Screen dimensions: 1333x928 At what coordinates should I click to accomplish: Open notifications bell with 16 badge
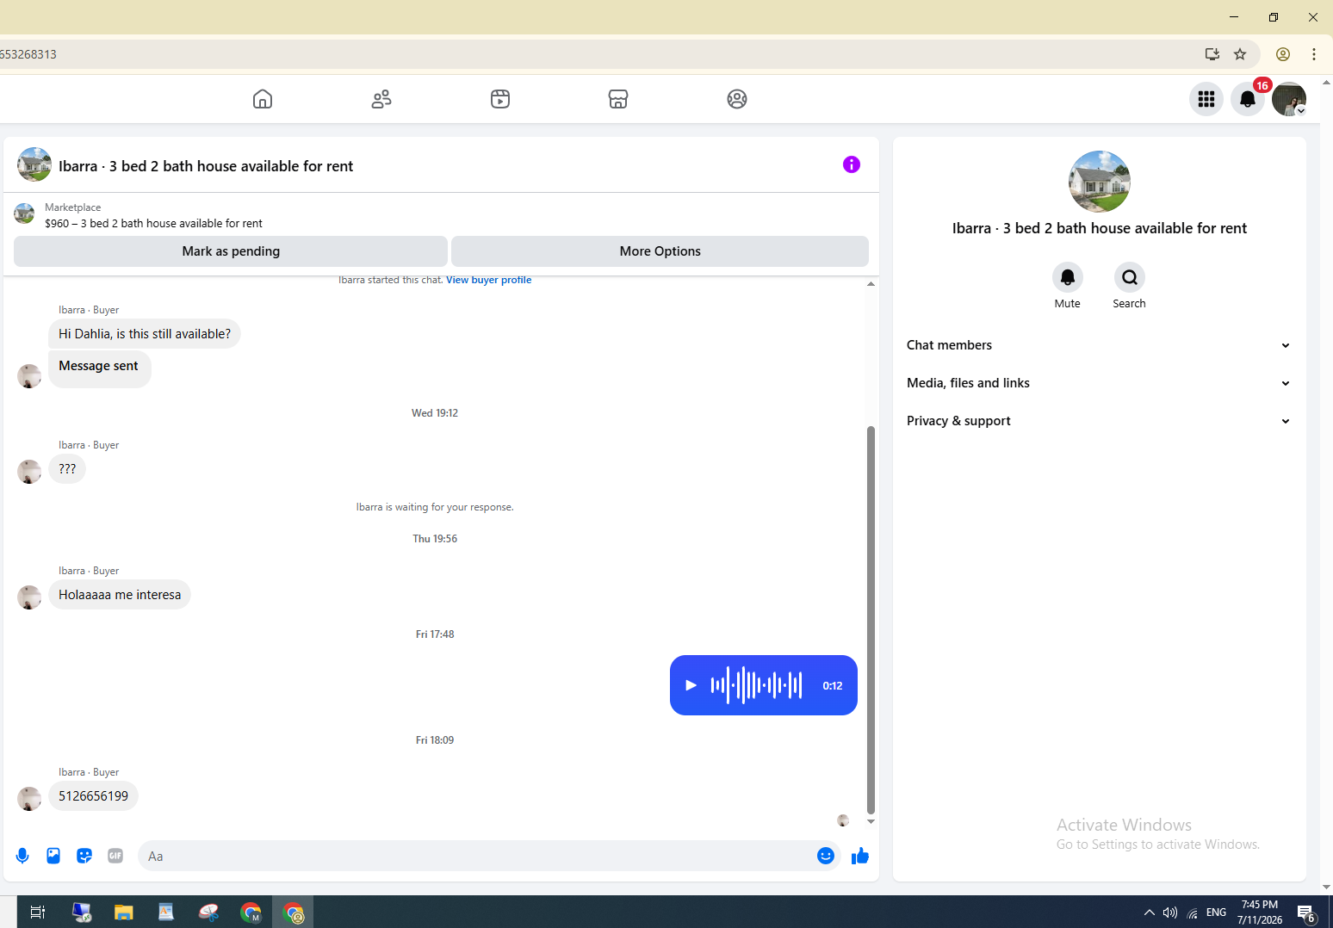coord(1248,99)
